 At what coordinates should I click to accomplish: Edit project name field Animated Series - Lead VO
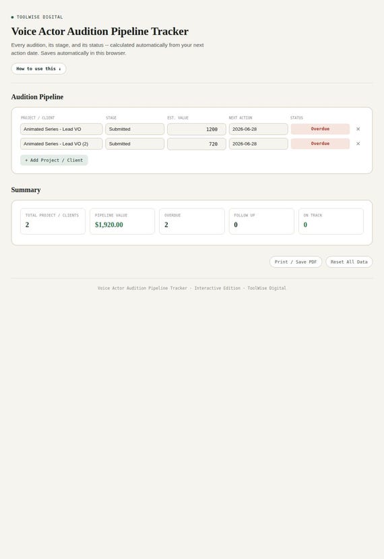(x=61, y=129)
